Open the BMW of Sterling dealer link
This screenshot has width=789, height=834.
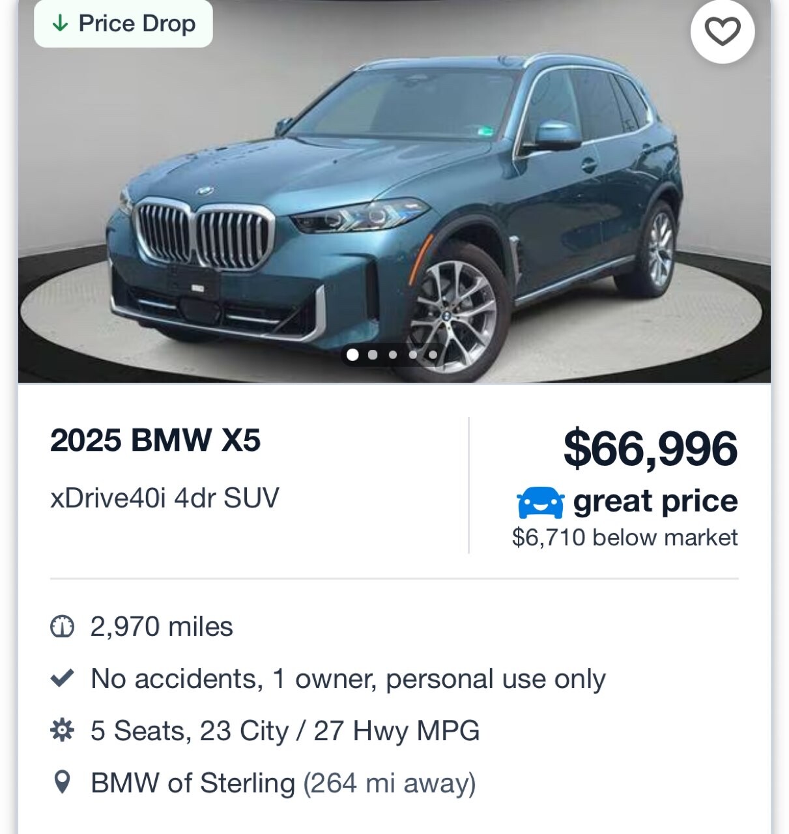coord(193,783)
